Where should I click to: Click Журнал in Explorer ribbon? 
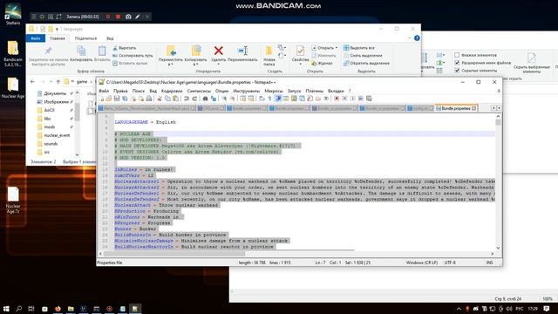coord(322,63)
